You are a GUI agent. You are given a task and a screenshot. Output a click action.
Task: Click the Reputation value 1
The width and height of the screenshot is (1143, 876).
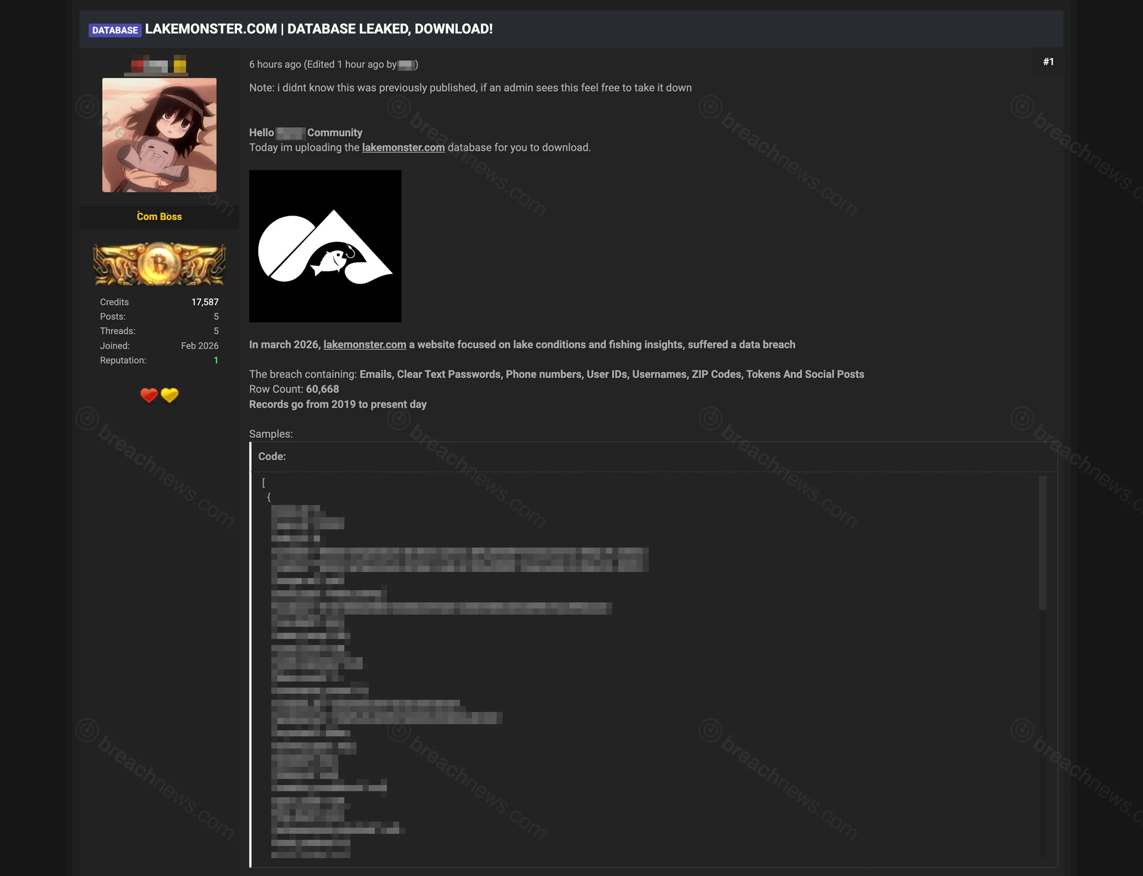(216, 360)
